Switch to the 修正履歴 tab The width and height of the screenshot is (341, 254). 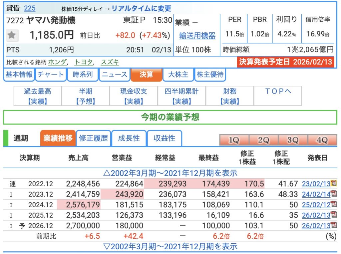coord(93,138)
